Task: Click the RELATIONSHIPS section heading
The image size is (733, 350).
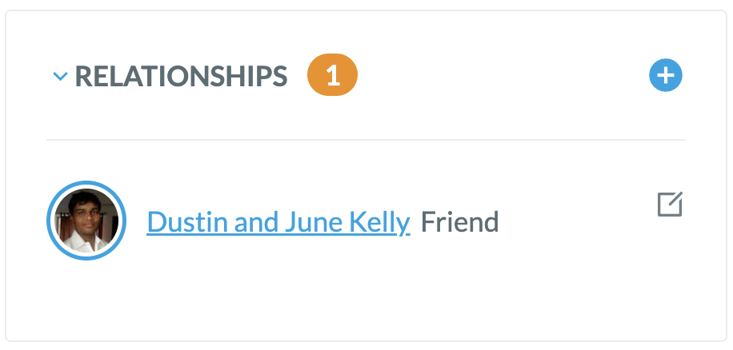Action: coord(181,76)
